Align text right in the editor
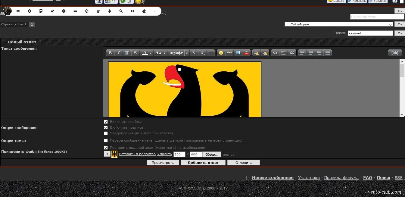Screen dimensions: 405x197 (319, 53)
